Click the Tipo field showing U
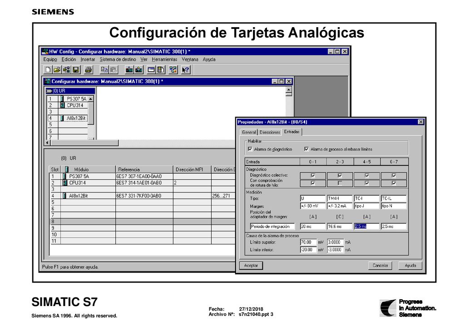The width and height of the screenshot is (465, 321). point(312,198)
